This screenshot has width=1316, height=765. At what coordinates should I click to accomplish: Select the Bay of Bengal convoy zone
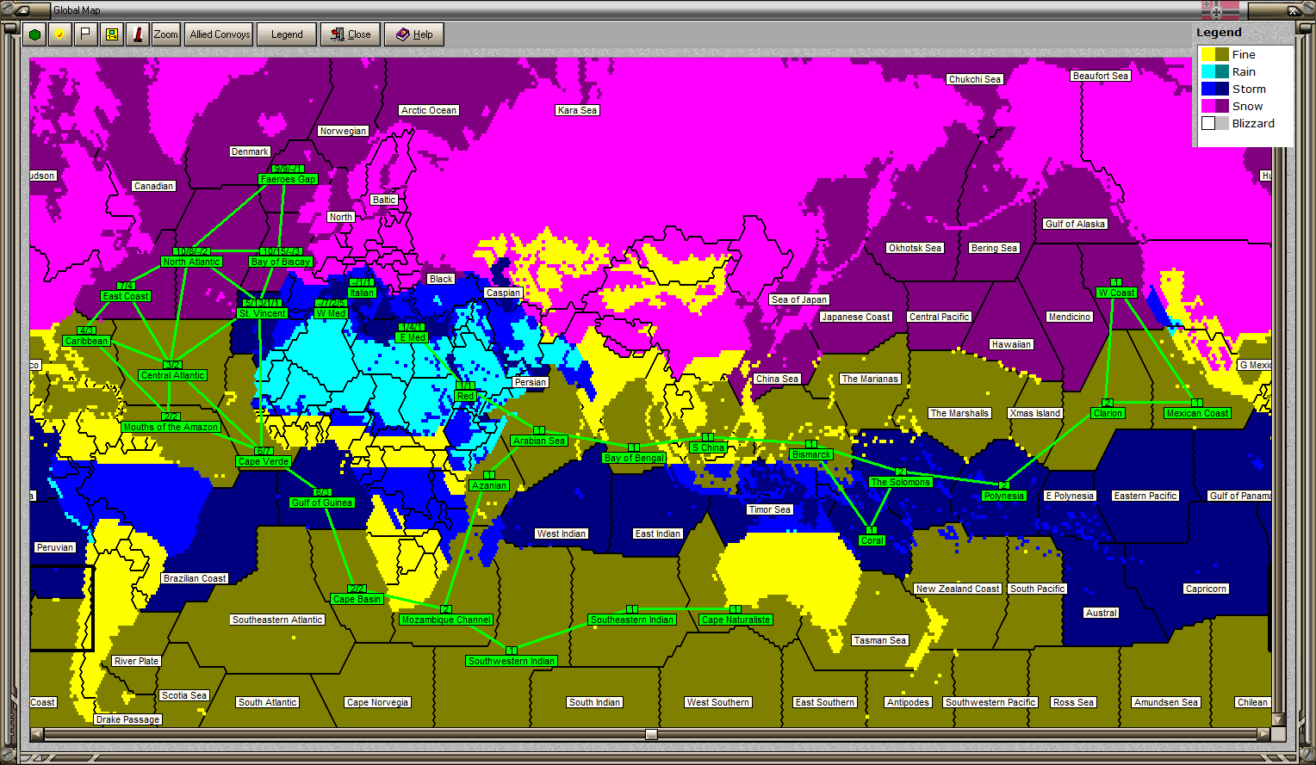(634, 458)
